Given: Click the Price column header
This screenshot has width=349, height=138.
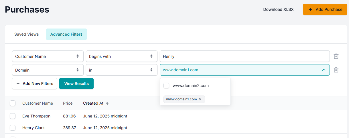Looking at the screenshot, I should pos(68,103).
